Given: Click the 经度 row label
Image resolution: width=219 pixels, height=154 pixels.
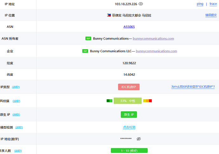Looking at the screenshot, I should [x=10, y=63].
